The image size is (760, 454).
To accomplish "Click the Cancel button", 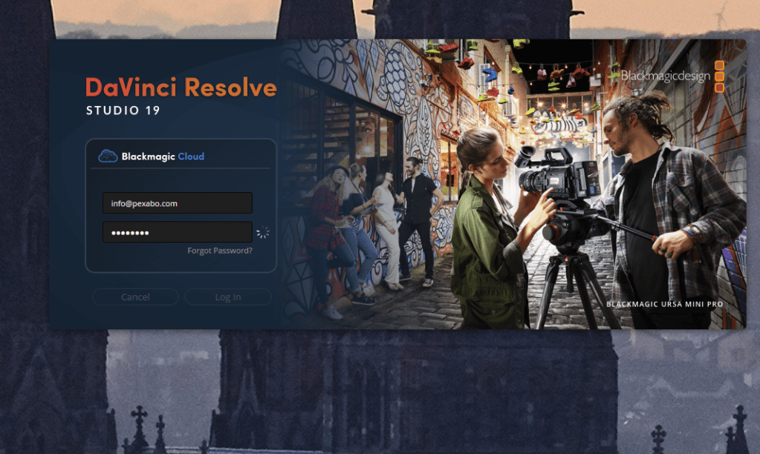I will click(135, 297).
